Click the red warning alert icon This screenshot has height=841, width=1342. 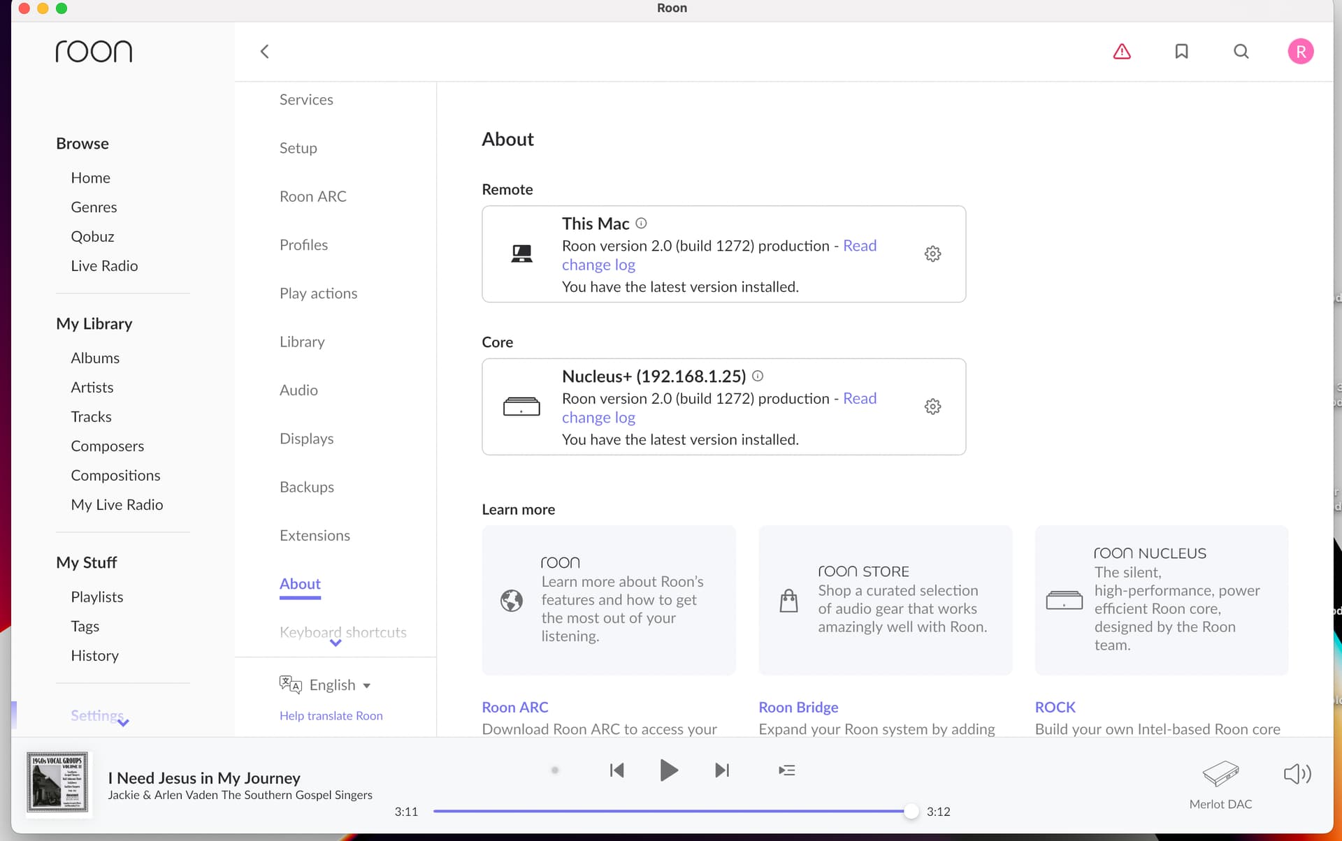coord(1121,52)
